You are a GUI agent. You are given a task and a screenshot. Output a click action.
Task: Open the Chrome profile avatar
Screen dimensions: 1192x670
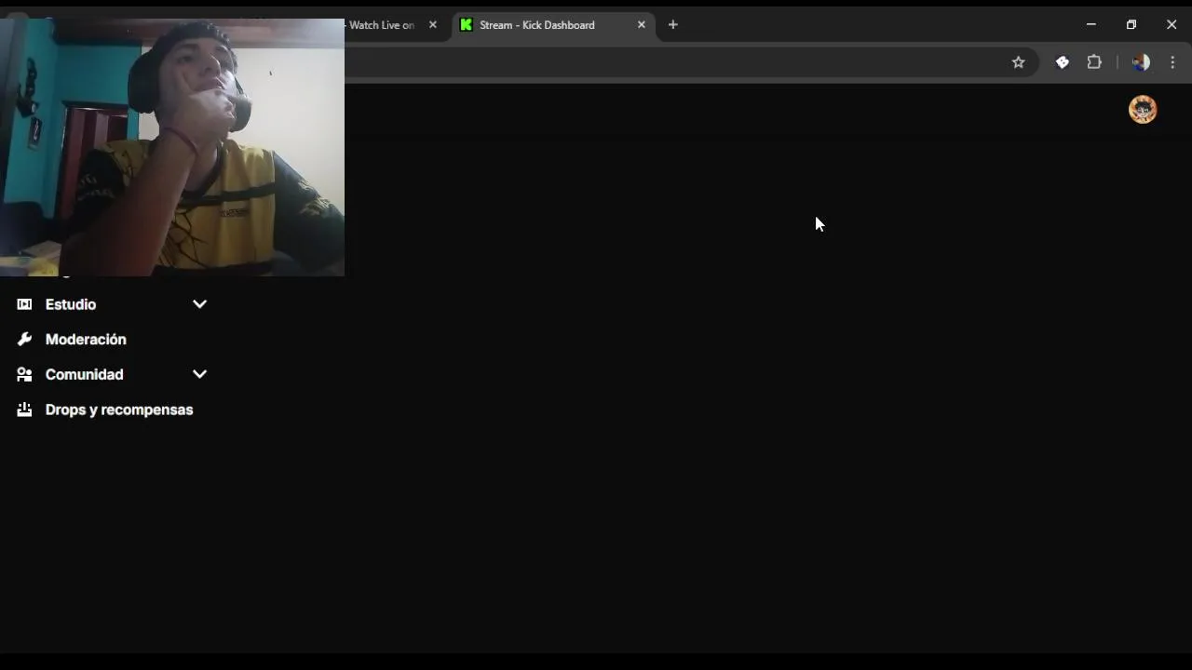pos(1141,62)
